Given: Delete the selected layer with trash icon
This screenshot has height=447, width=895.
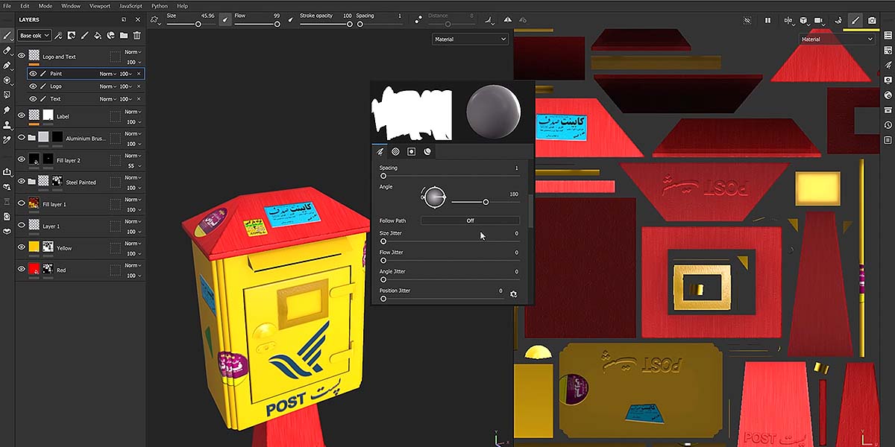Looking at the screenshot, I should tap(137, 35).
